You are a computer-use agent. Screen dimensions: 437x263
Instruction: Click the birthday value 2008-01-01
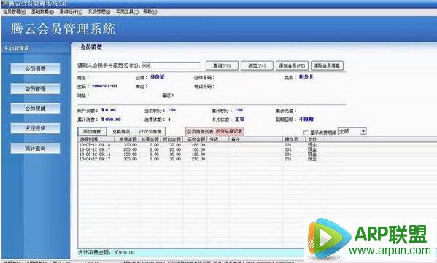[x=104, y=86]
